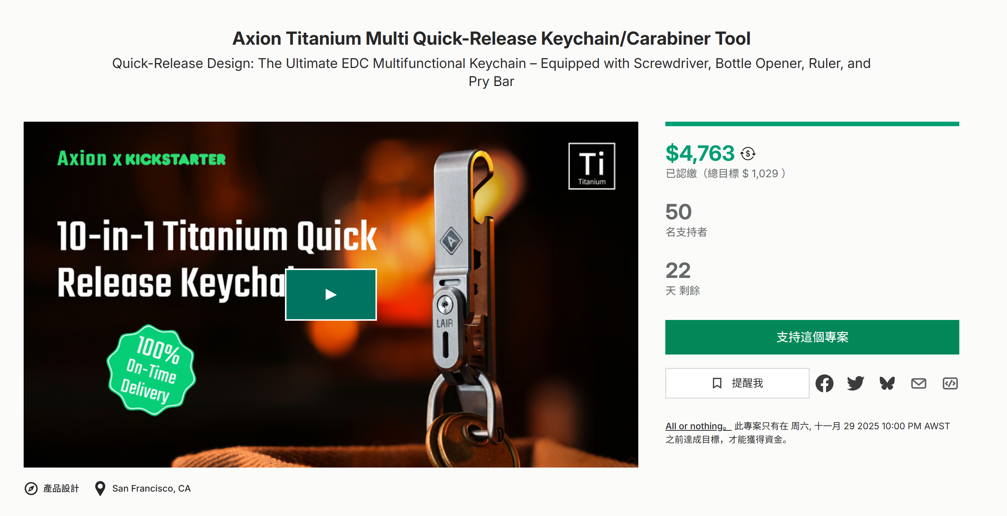This screenshot has height=516, width=1007.
Task: Click the $4,763 pledged amount
Action: click(x=700, y=153)
